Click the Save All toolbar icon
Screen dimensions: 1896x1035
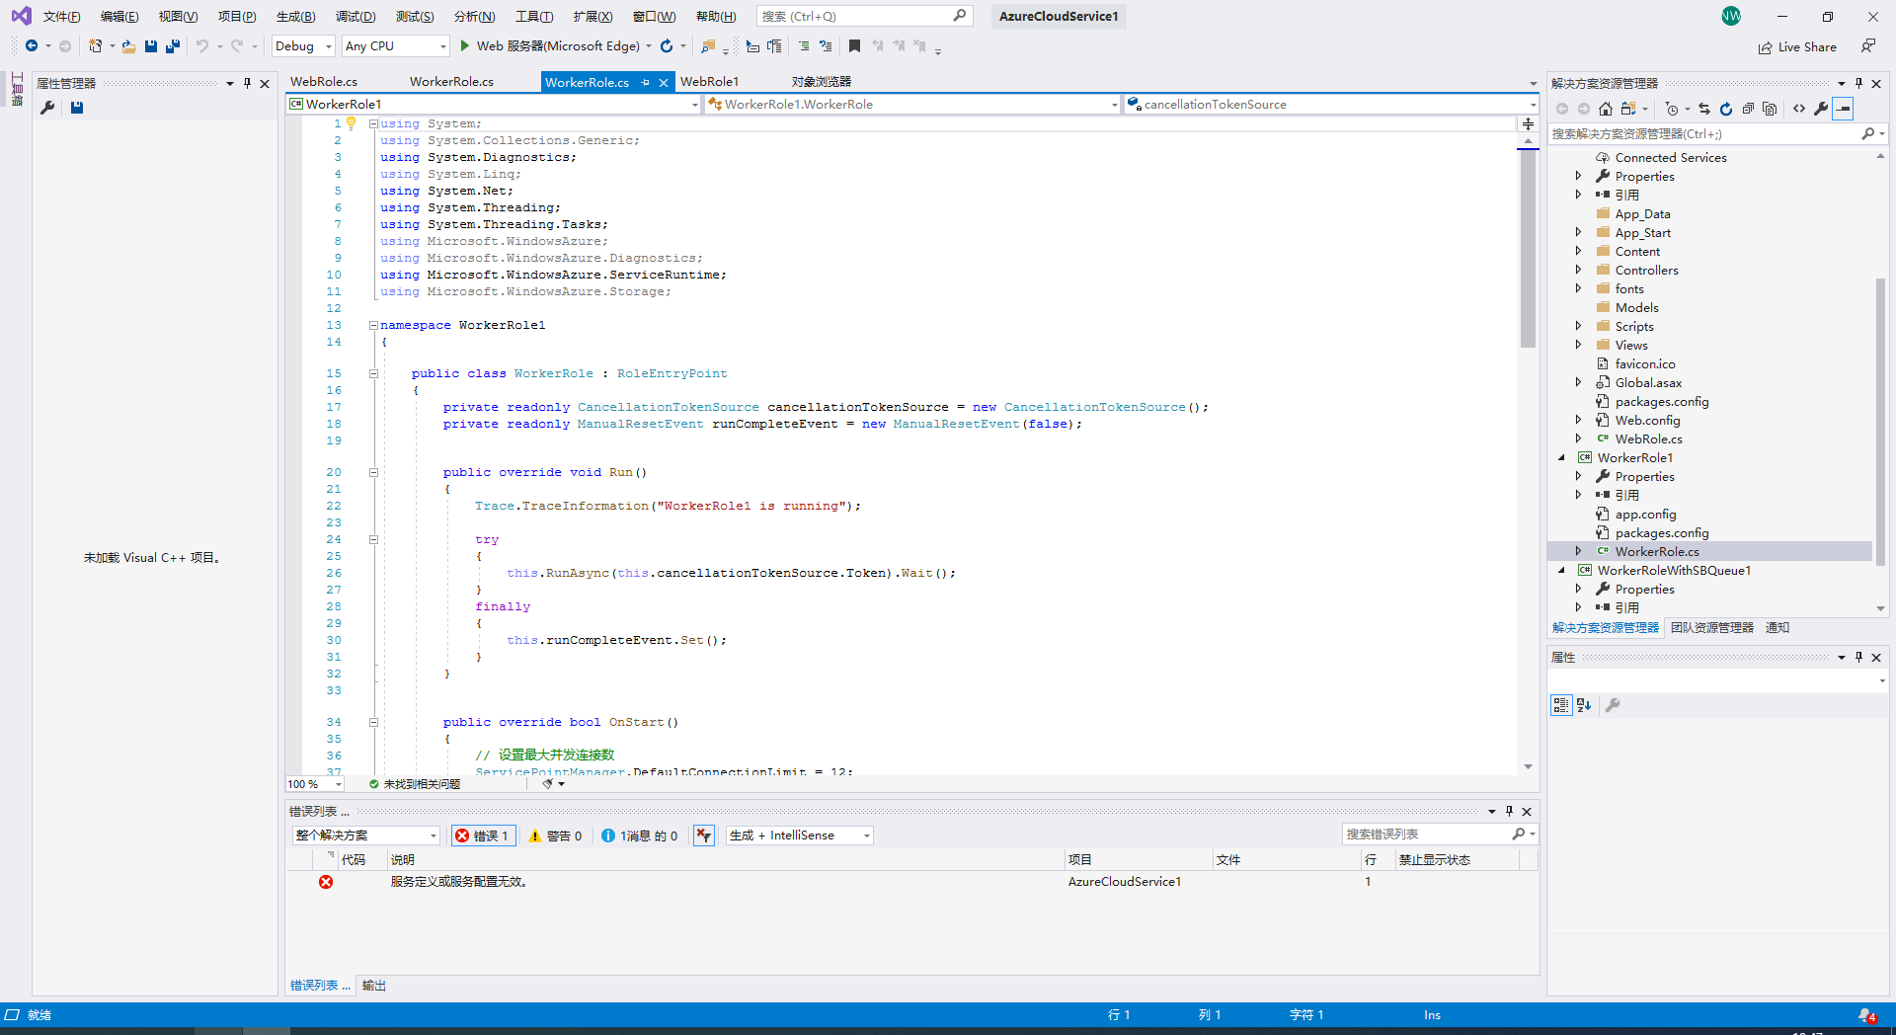point(173,46)
